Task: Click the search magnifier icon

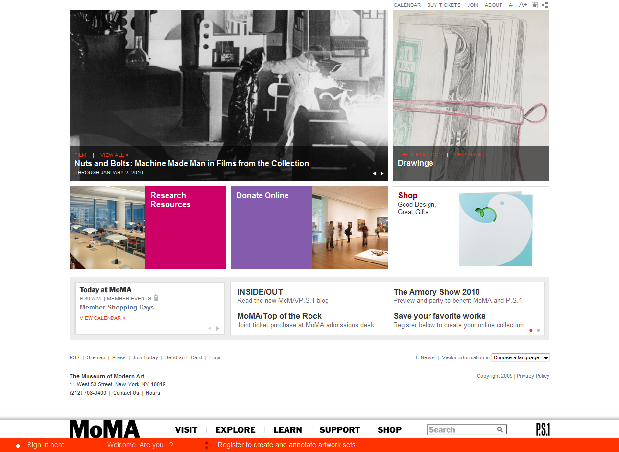Action: [x=500, y=429]
